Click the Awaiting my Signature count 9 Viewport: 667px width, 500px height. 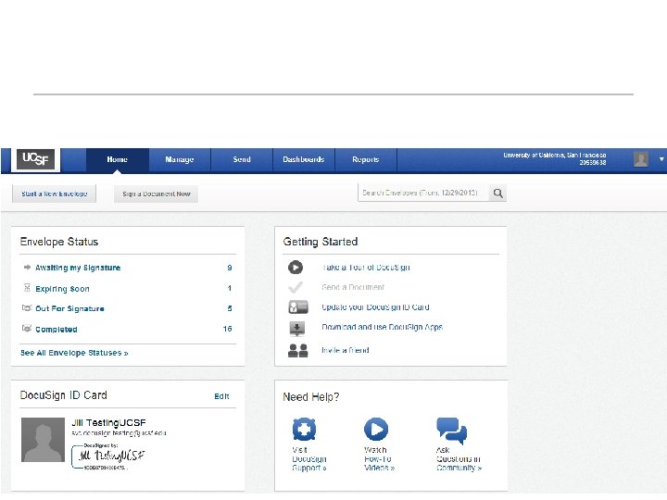(x=230, y=268)
